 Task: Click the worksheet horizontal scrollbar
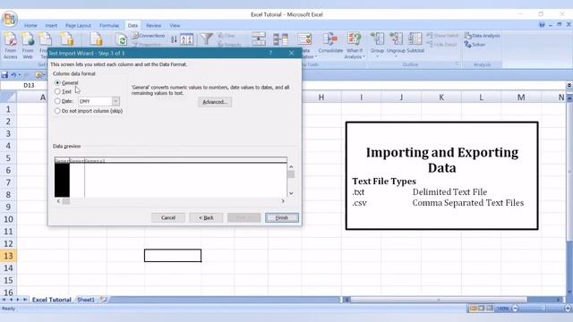[438, 300]
